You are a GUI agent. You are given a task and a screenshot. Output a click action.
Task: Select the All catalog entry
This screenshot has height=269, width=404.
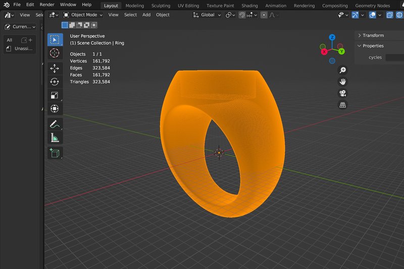[10, 40]
